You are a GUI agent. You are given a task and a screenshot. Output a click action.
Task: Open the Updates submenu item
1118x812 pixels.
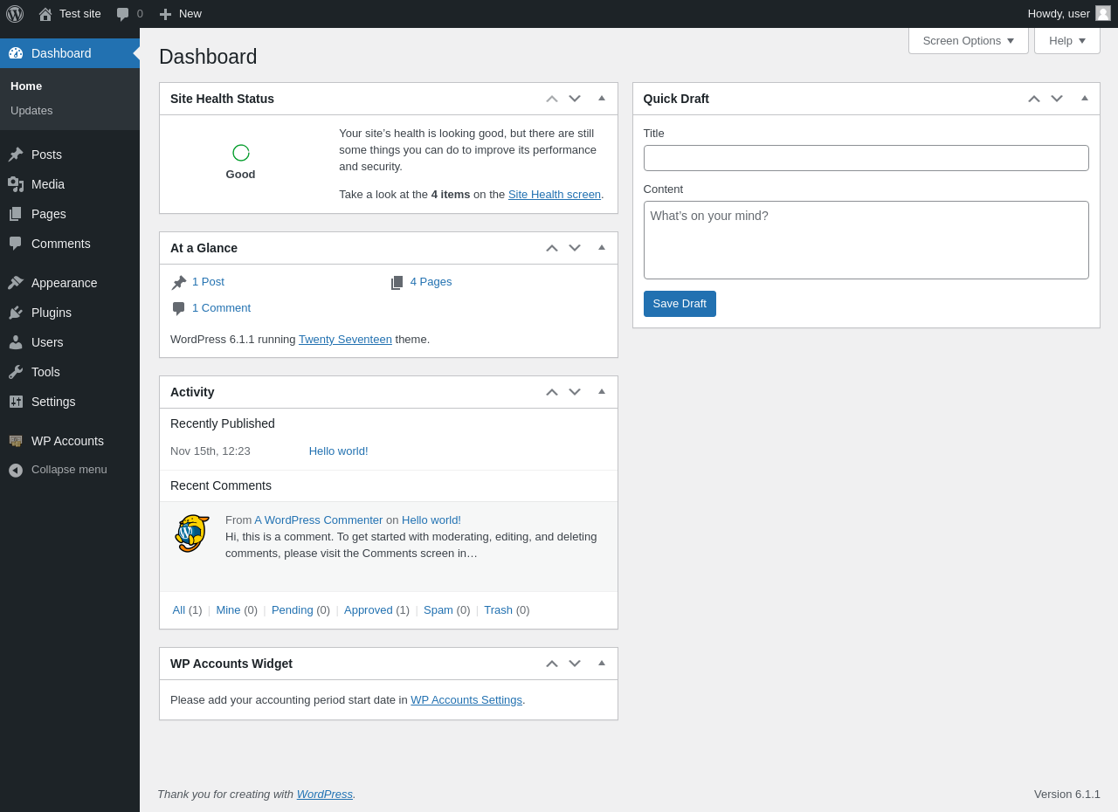coord(31,111)
